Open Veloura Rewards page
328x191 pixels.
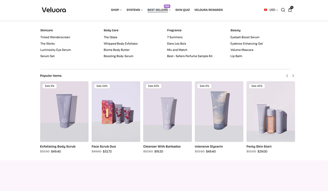[x=208, y=10]
